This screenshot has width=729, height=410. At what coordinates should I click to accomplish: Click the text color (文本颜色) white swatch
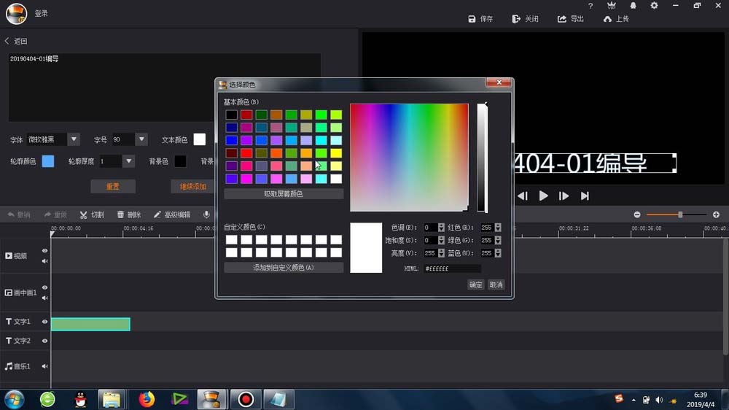(x=200, y=139)
